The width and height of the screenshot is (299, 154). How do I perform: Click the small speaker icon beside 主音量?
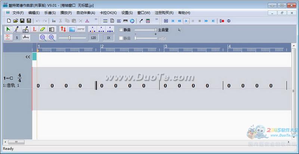pos(179,30)
